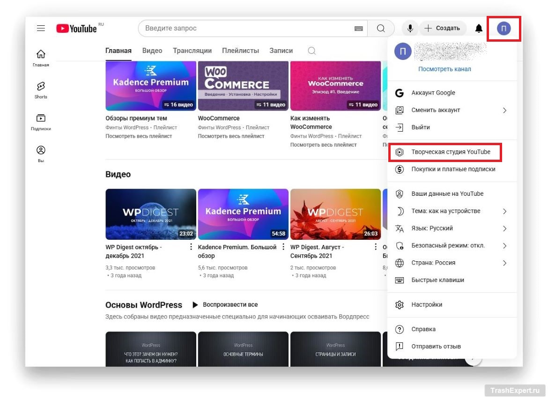Open the WooCommerce playlist thumbnail with 11 видео
This screenshot has height=399, width=548.
click(x=243, y=86)
